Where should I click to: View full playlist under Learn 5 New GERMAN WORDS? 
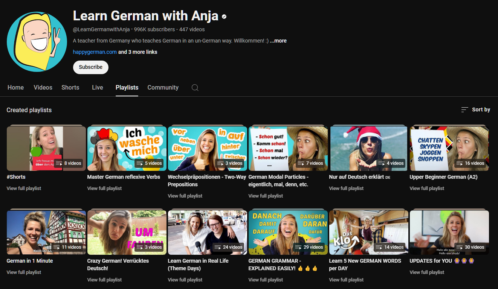[x=346, y=280]
